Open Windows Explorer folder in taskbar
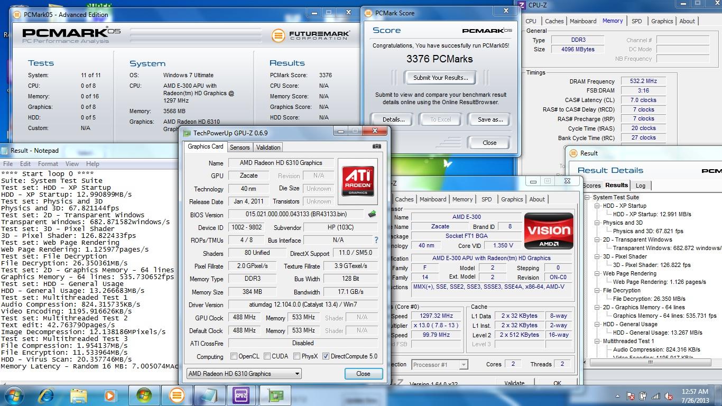 (x=79, y=395)
